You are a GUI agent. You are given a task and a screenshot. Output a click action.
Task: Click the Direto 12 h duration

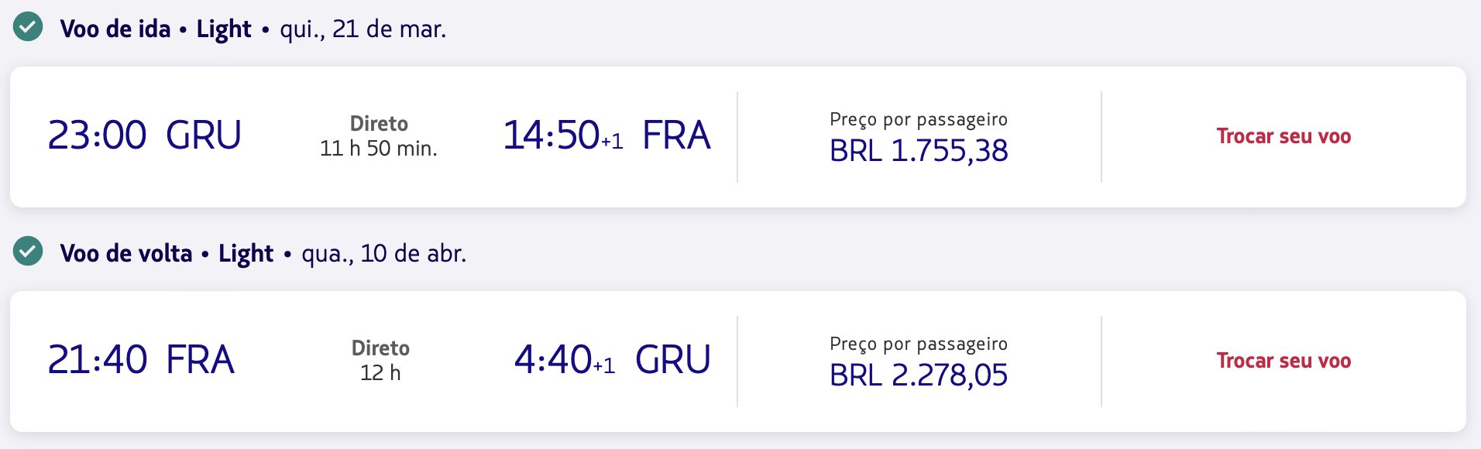pyautogui.click(x=380, y=361)
